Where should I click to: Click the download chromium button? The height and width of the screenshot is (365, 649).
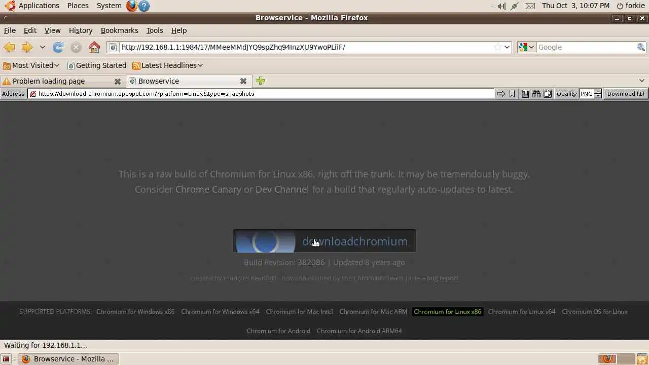coord(324,241)
